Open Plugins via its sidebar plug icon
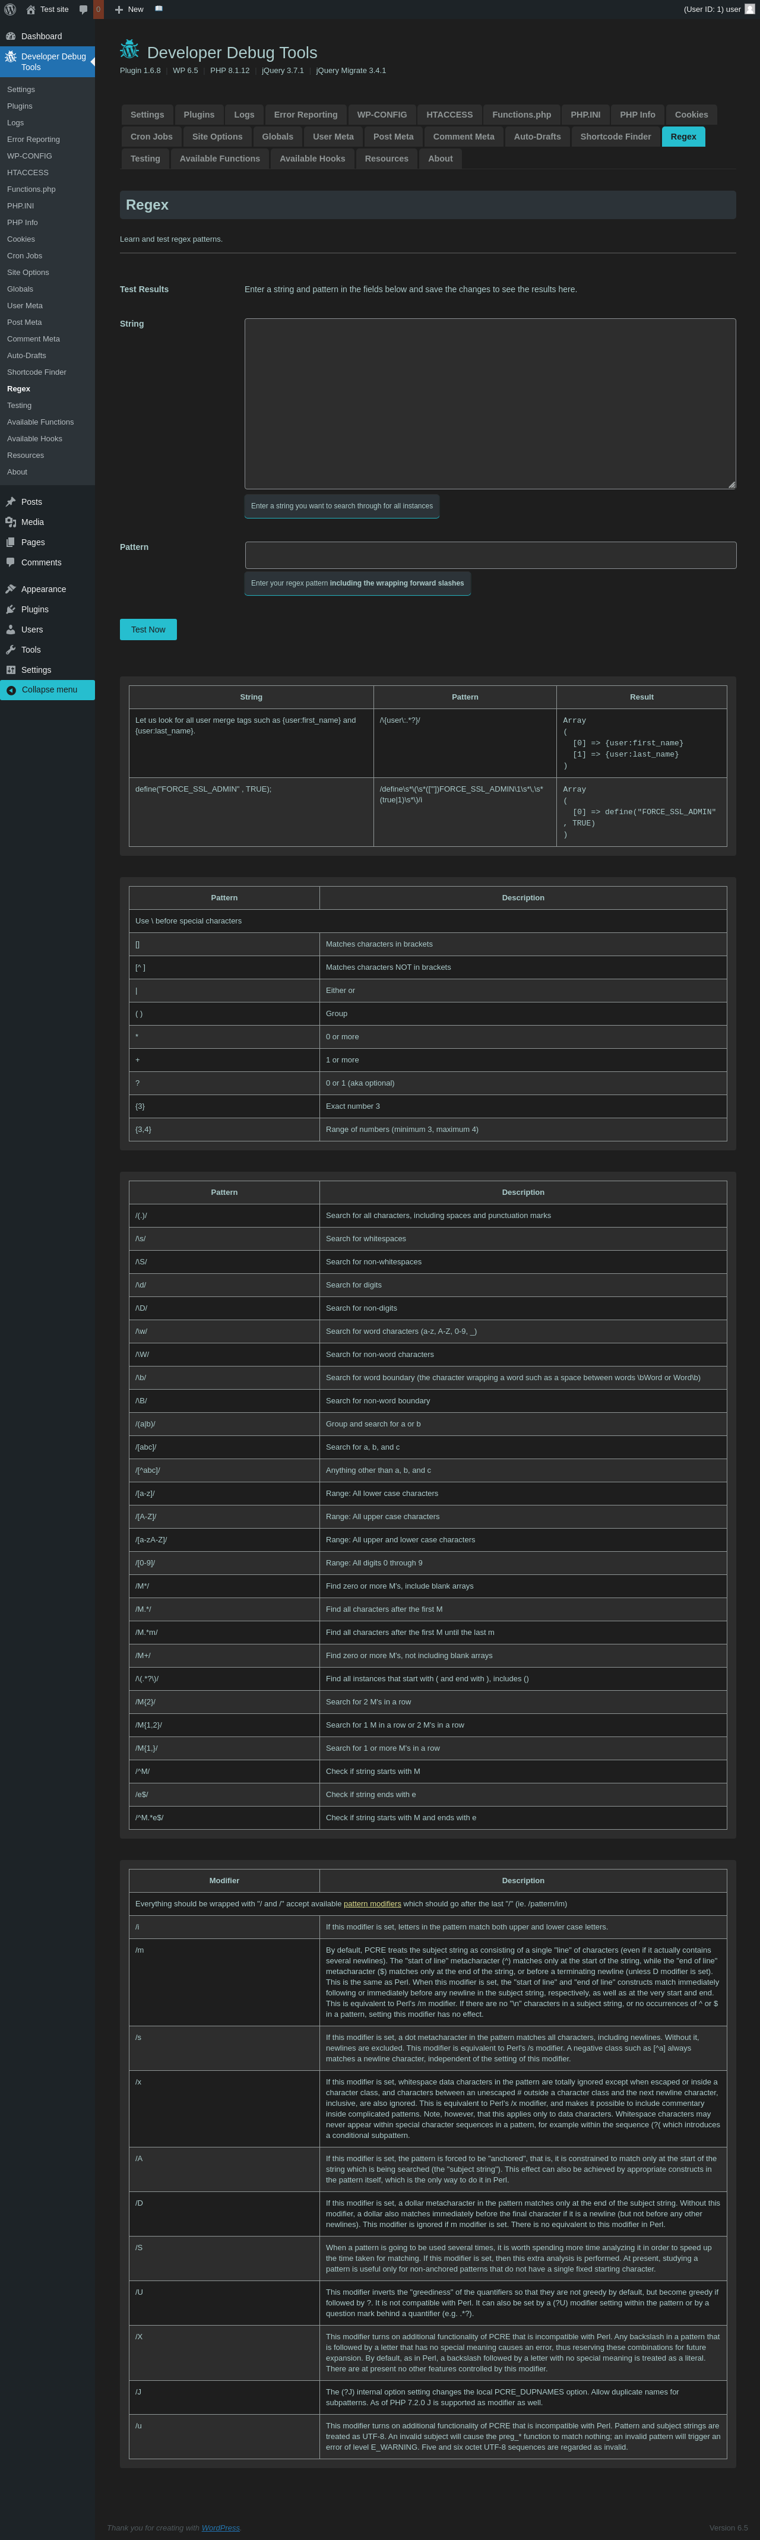 (11, 609)
